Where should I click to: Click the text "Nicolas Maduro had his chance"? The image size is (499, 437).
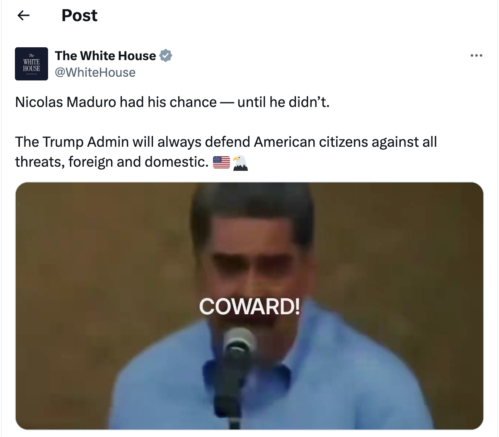tap(116, 102)
